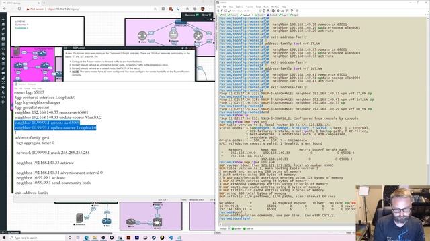Click the Success notification counter
430x241 pixels.
pos(192,15)
